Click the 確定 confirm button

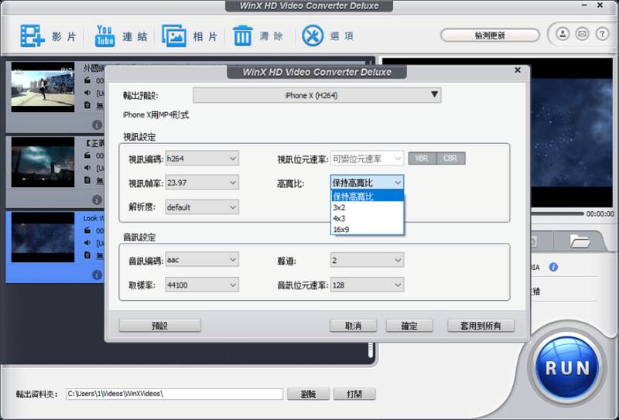click(x=409, y=326)
